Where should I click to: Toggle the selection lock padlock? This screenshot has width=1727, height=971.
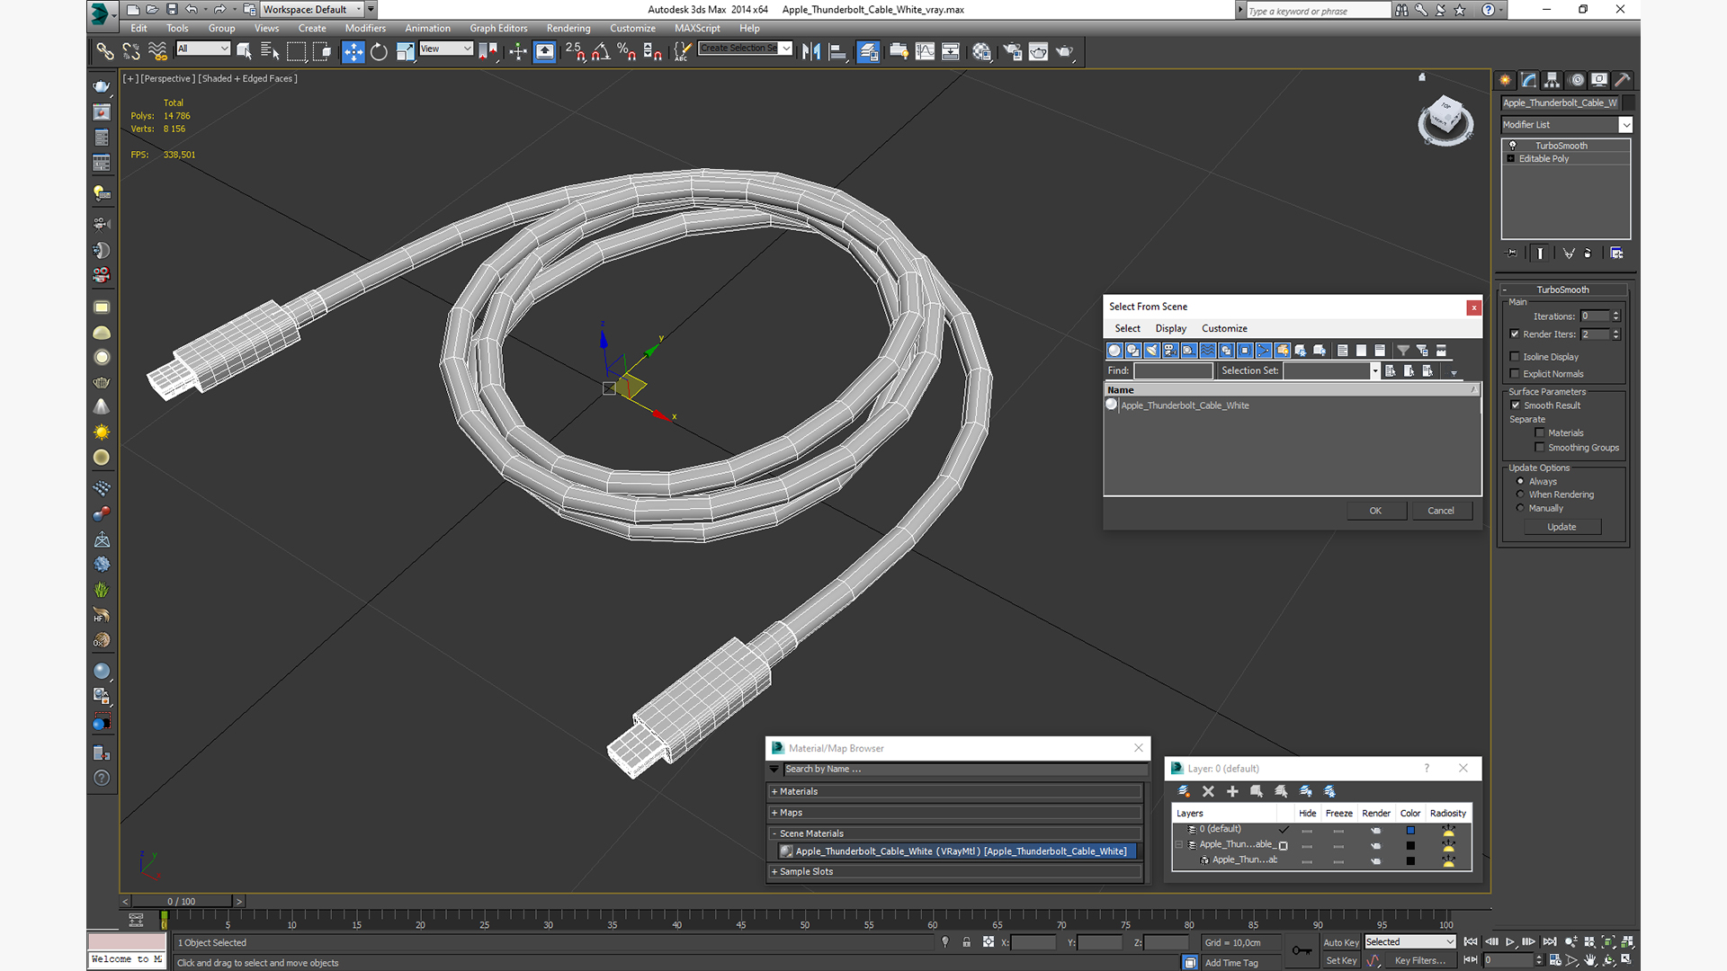click(966, 942)
